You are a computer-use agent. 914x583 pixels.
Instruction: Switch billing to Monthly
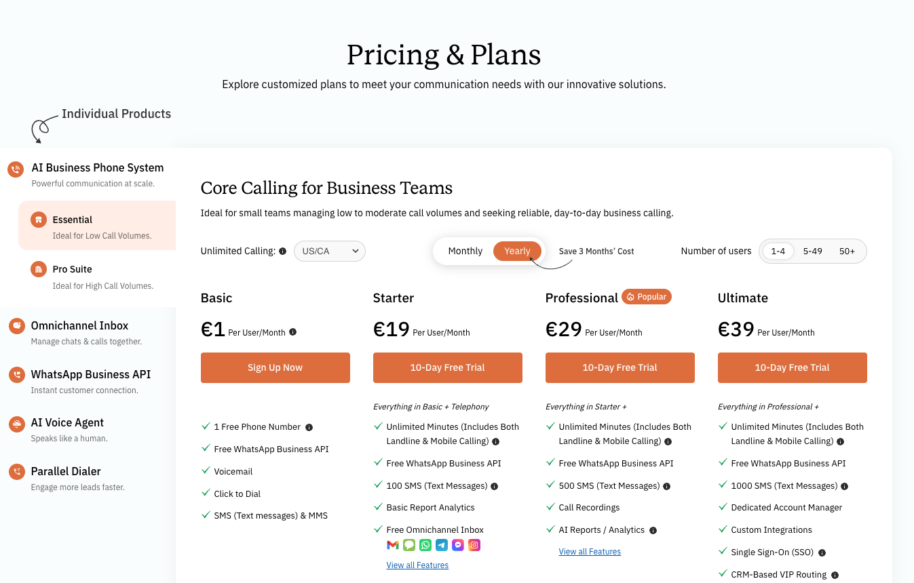(465, 252)
